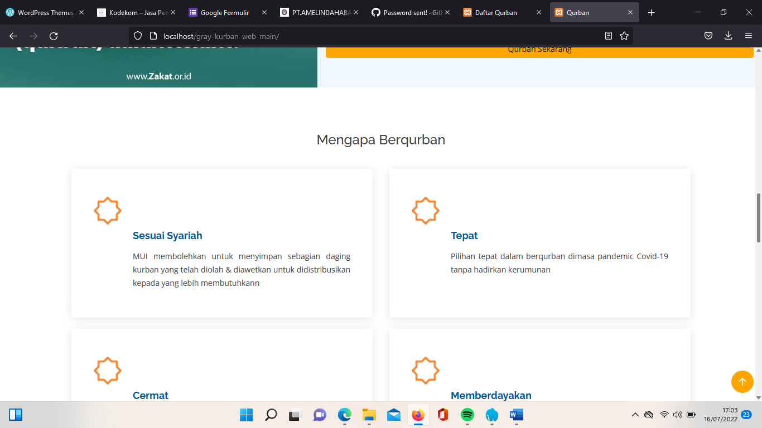Image resolution: width=762 pixels, height=428 pixels.
Task: Click the Tepat card heading
Action: (464, 236)
